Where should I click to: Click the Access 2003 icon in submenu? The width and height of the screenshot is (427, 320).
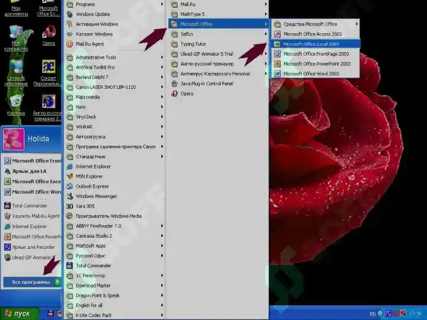click(x=277, y=34)
